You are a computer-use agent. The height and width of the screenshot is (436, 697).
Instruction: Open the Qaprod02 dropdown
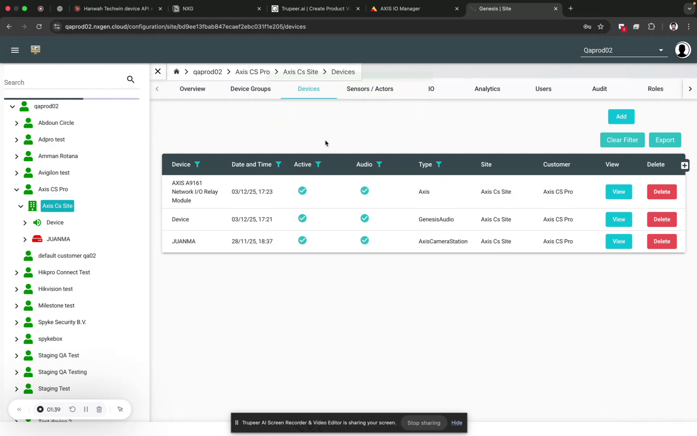[661, 50]
